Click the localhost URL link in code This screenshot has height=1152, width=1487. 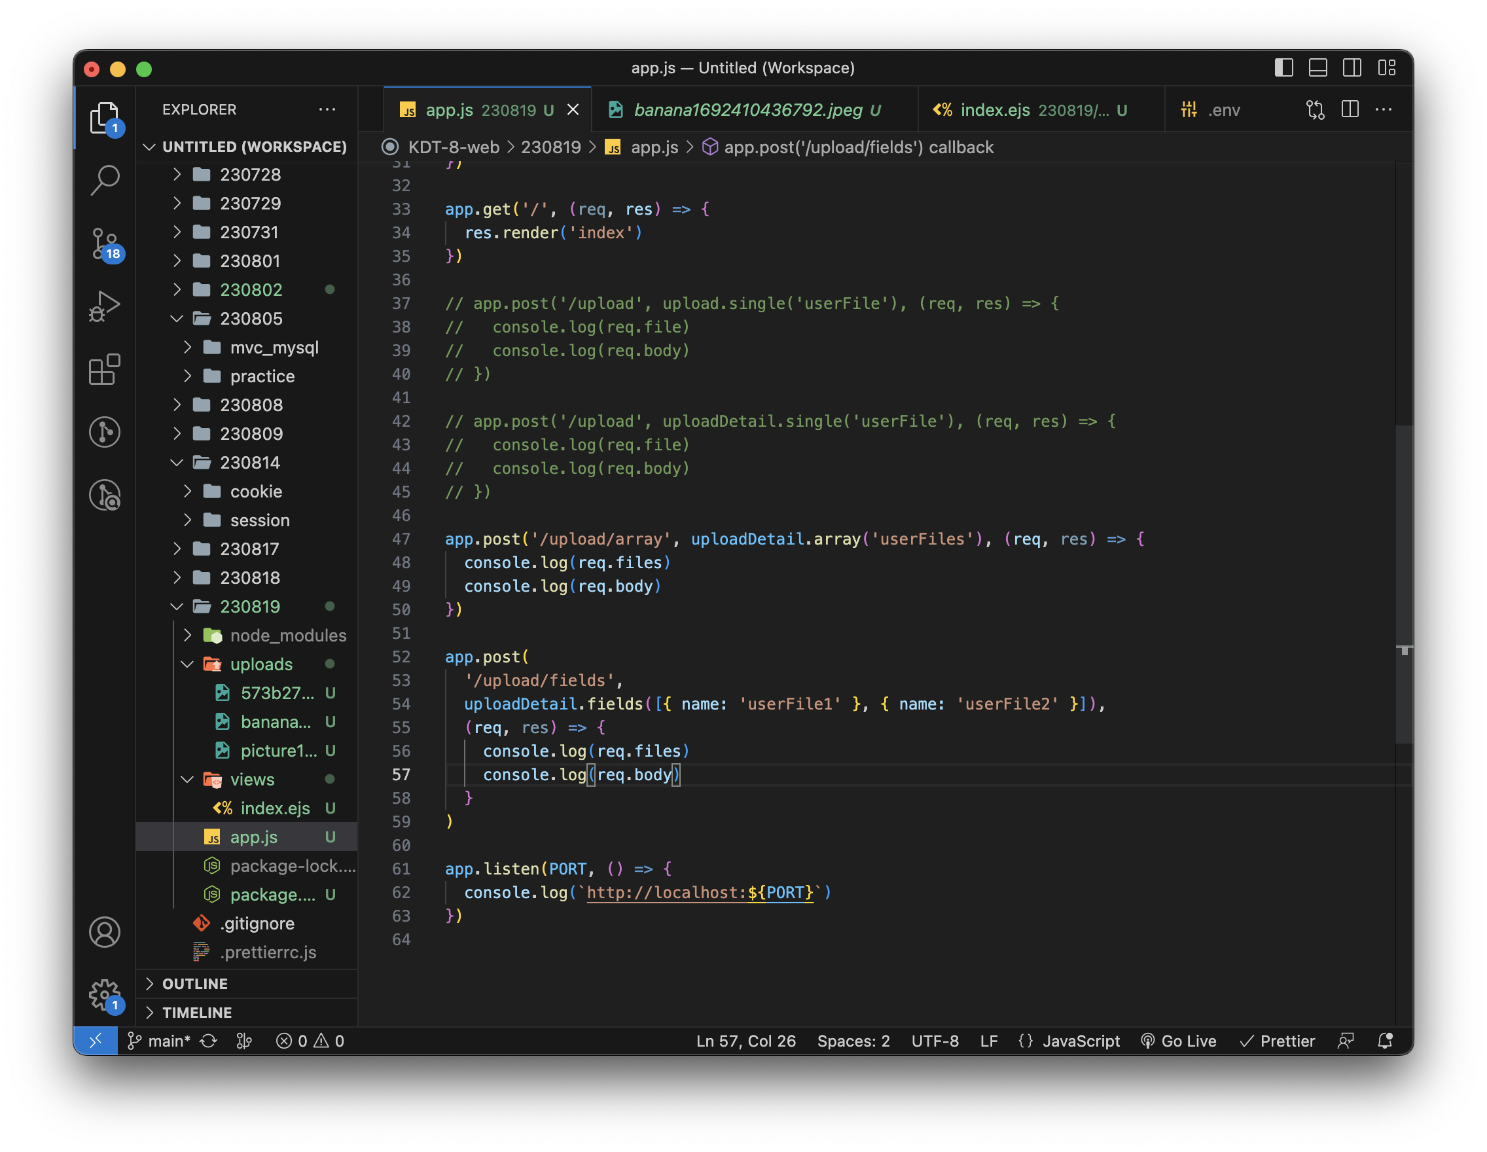click(700, 893)
